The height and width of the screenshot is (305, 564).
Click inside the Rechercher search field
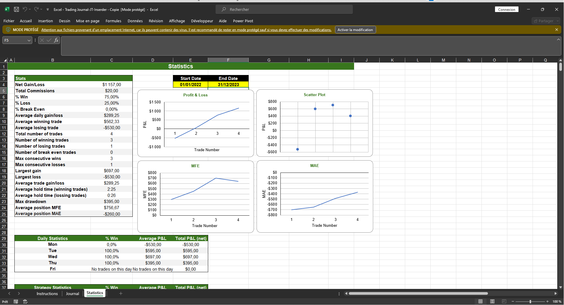pos(284,9)
